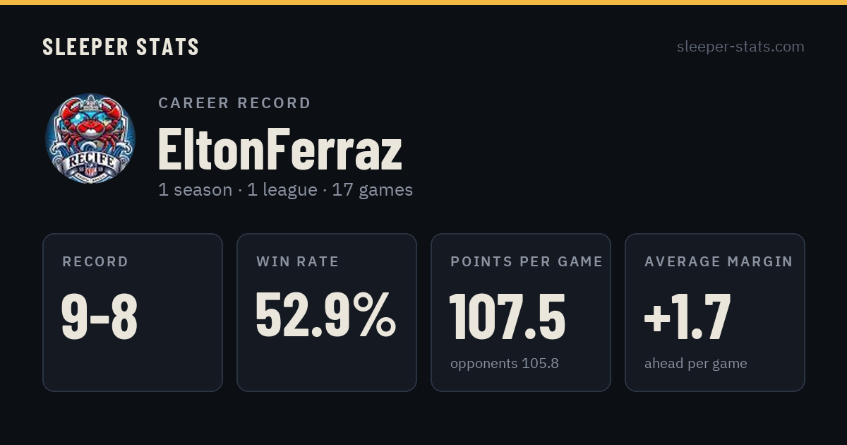Screen dimensions: 847x445
Task: Open the Win Rate stat card
Action: 327,312
